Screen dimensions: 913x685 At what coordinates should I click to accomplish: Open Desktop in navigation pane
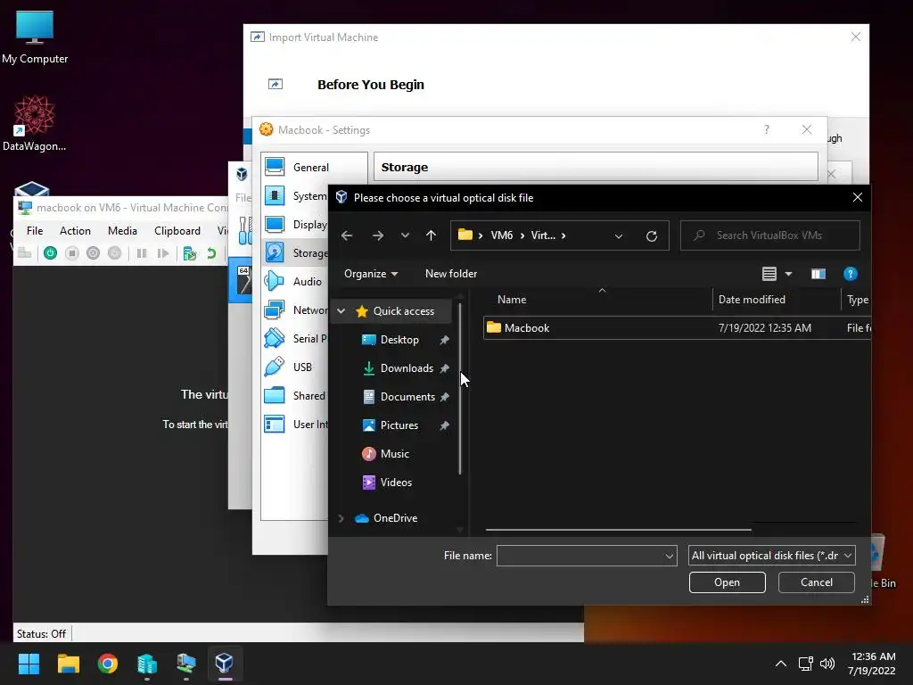tap(399, 340)
